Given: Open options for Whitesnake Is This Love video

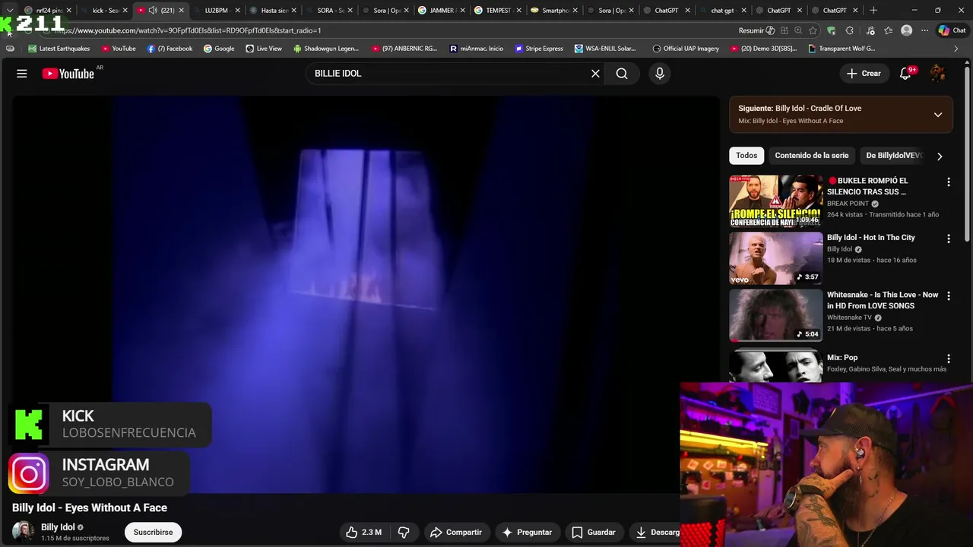Looking at the screenshot, I should point(948,296).
